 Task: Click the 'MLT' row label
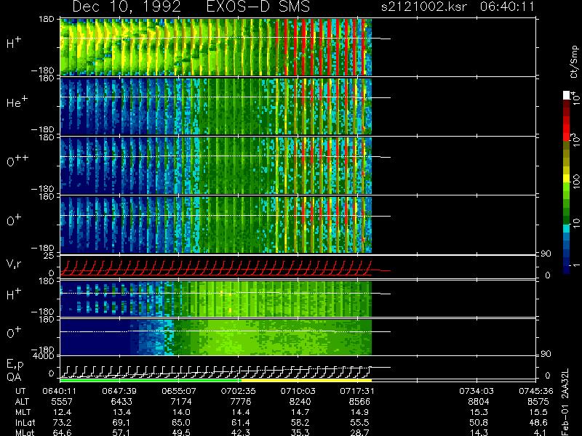[x=23, y=412]
